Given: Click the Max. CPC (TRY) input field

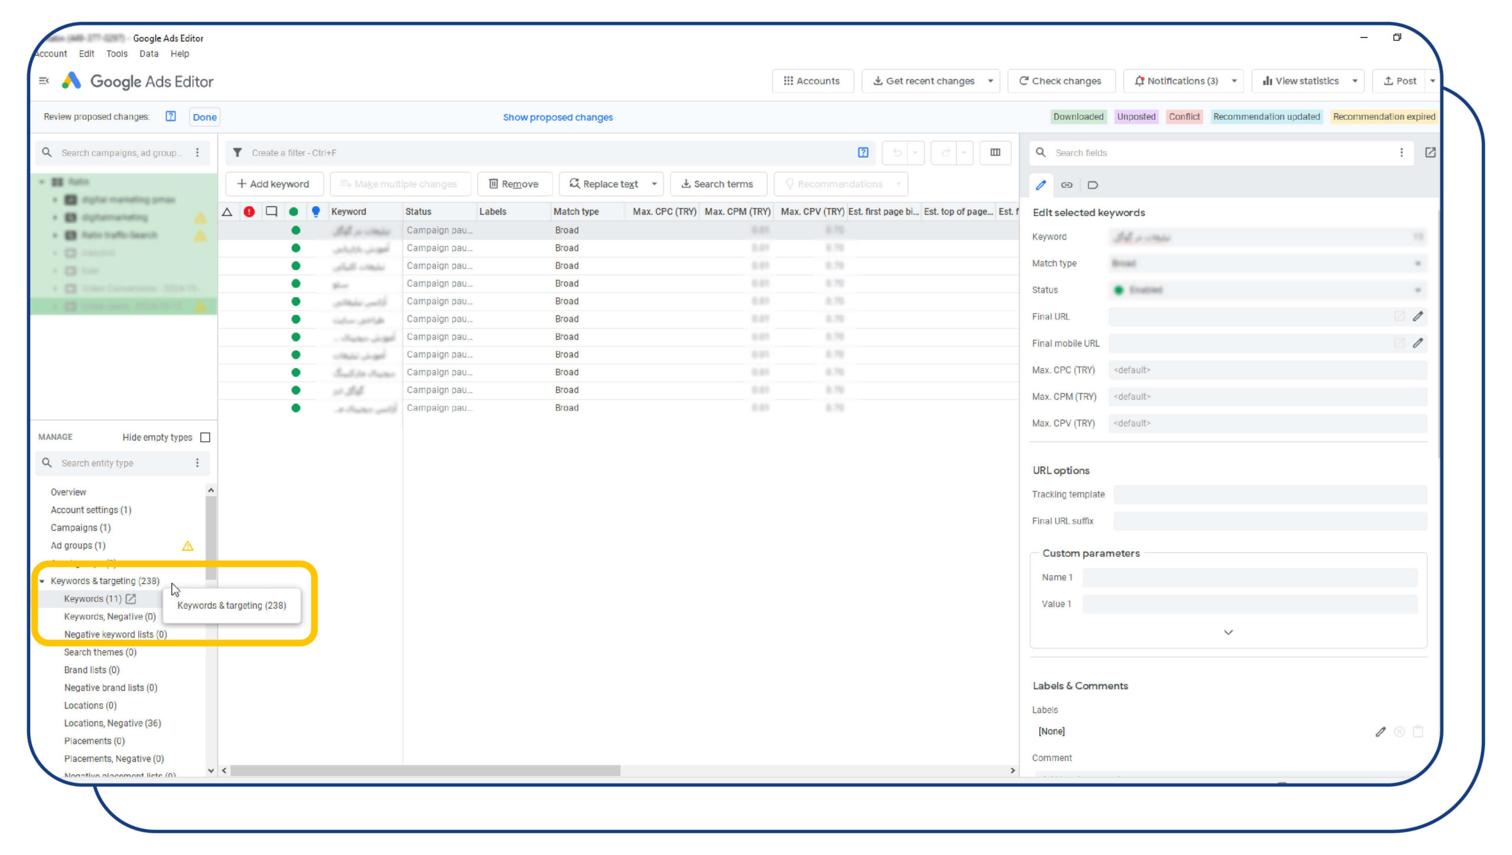Looking at the screenshot, I should click(1267, 370).
